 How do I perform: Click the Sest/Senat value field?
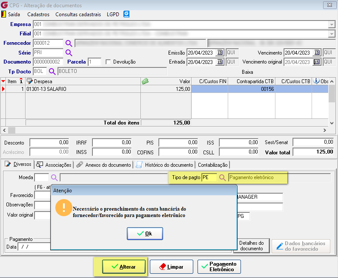313,142
